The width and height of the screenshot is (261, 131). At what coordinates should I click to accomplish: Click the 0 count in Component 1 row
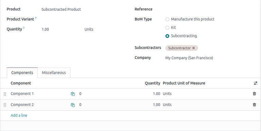pos(80,94)
